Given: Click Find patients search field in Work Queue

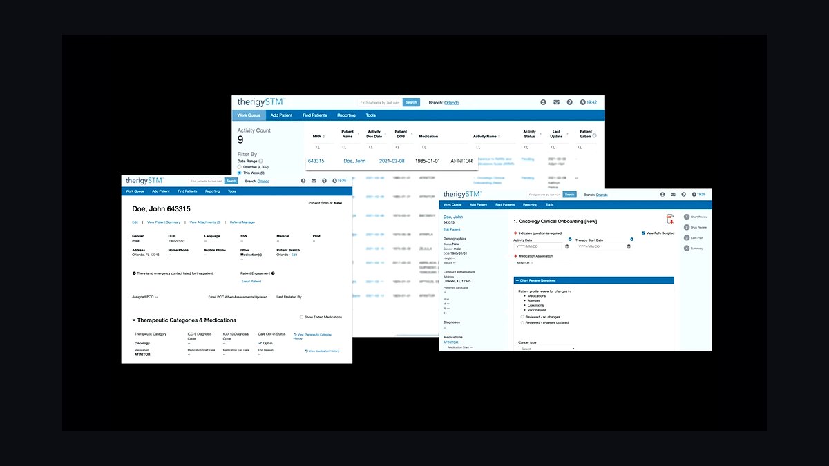Looking at the screenshot, I should click(x=380, y=102).
